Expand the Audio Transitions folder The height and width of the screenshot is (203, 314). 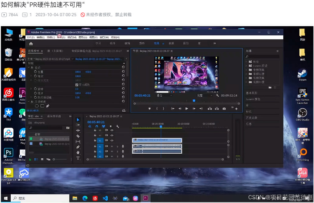point(246,74)
